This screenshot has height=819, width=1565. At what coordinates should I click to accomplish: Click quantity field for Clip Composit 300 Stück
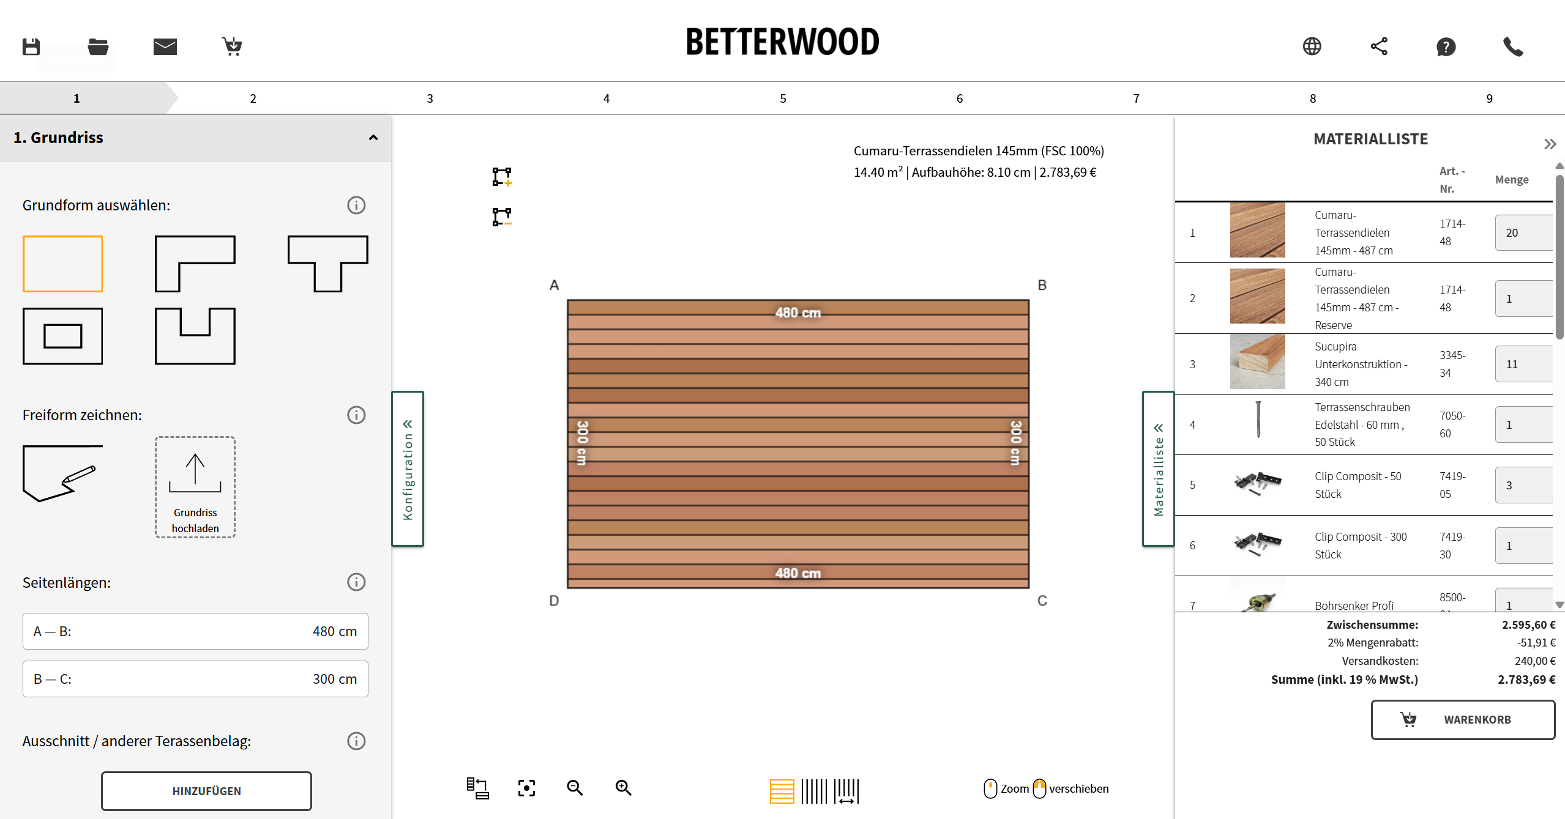pos(1524,546)
